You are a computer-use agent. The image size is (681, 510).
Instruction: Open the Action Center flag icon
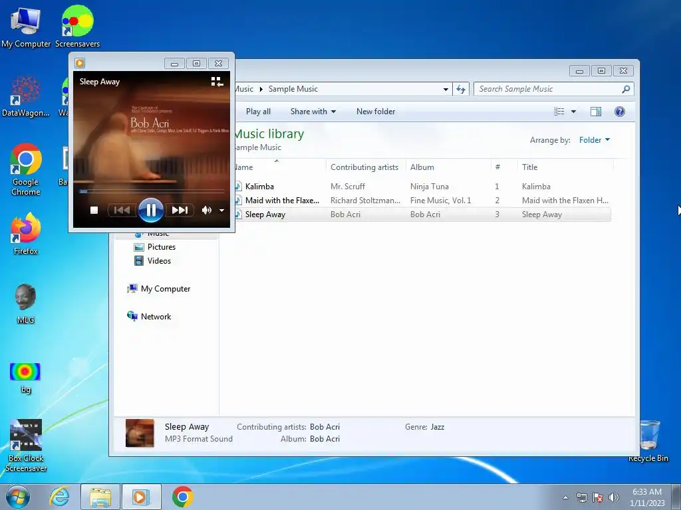coord(598,498)
